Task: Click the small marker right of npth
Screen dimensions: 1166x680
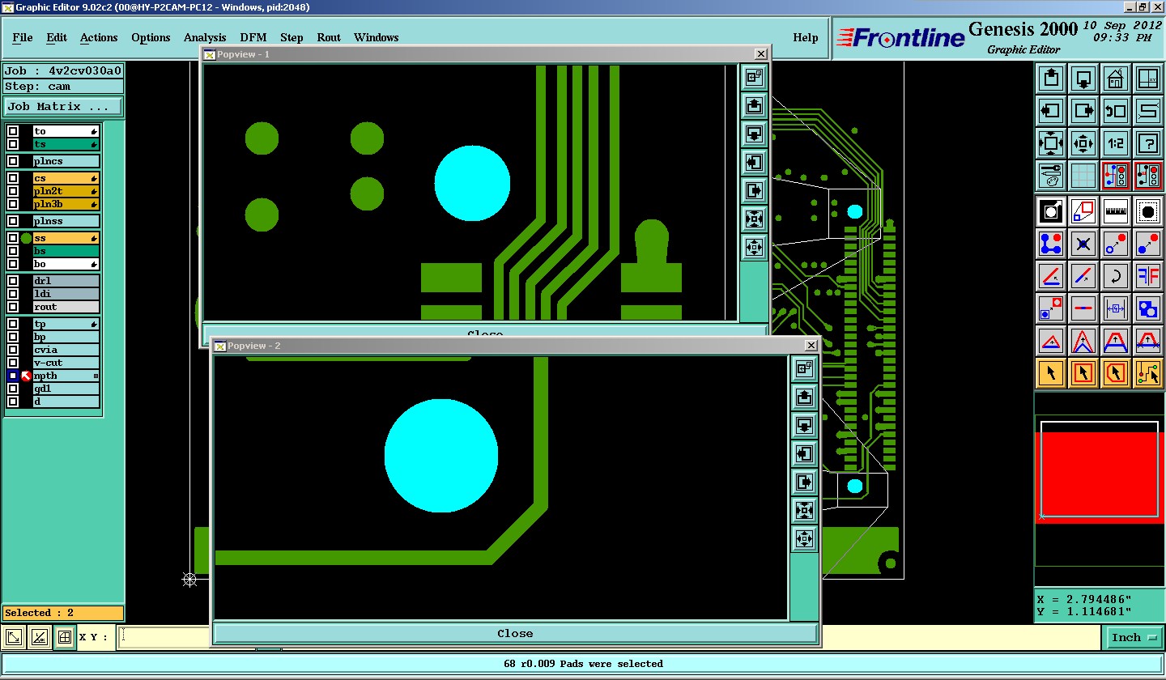Action: (x=96, y=376)
